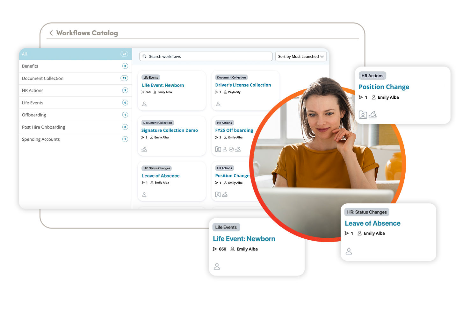Click the ID card step icon on FY25 Off boarding
The height and width of the screenshot is (324, 470).
point(218,149)
